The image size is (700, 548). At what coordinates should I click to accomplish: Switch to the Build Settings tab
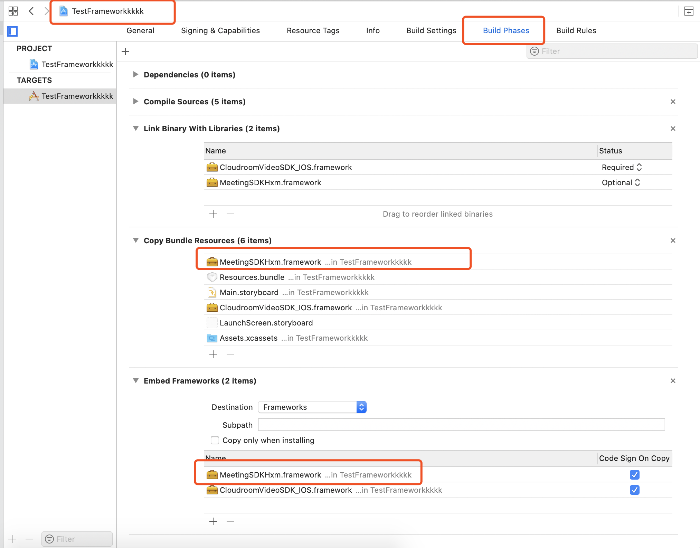(431, 30)
